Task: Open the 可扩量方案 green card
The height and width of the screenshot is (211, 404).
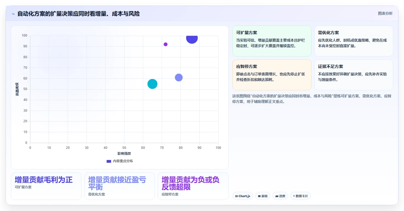Action: click(272, 41)
